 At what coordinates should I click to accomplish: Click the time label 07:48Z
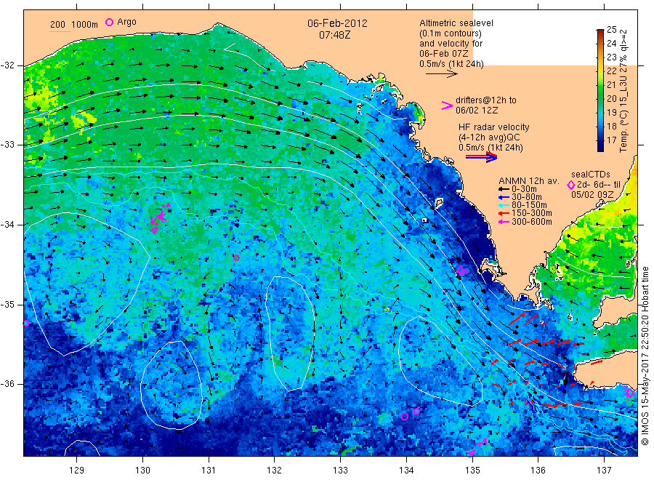click(x=334, y=35)
